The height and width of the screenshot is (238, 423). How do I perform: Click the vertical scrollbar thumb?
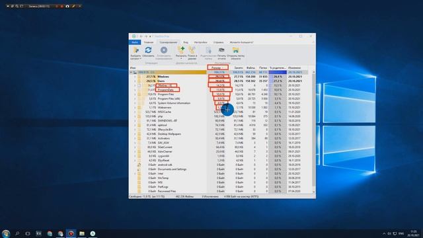tap(313, 130)
